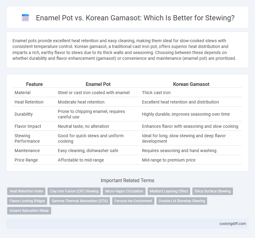Click 'Neutral taste, no alteration' cell
This screenshot has width=255, height=238.
(x=98, y=126)
